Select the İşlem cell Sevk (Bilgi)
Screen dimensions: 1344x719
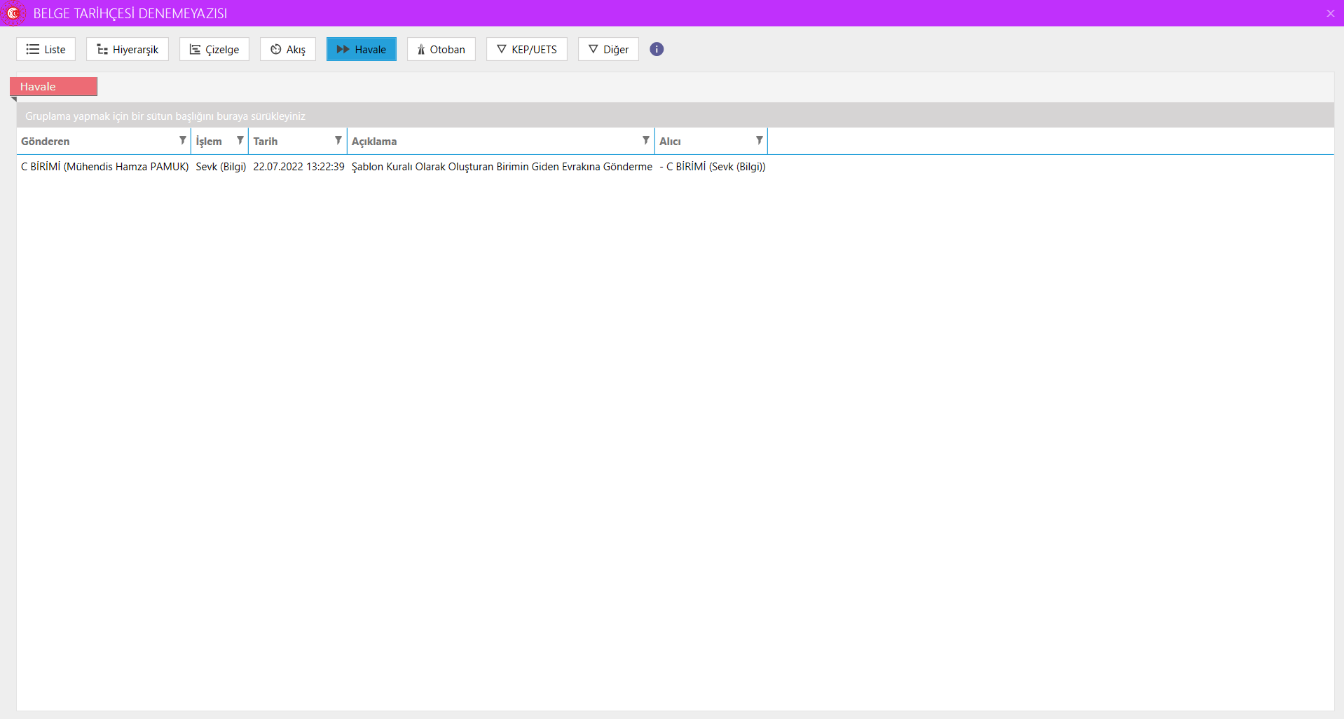point(221,167)
